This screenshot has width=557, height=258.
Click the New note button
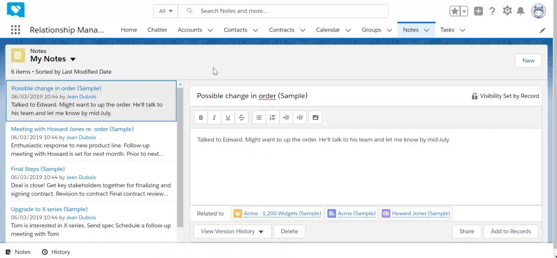pos(528,61)
